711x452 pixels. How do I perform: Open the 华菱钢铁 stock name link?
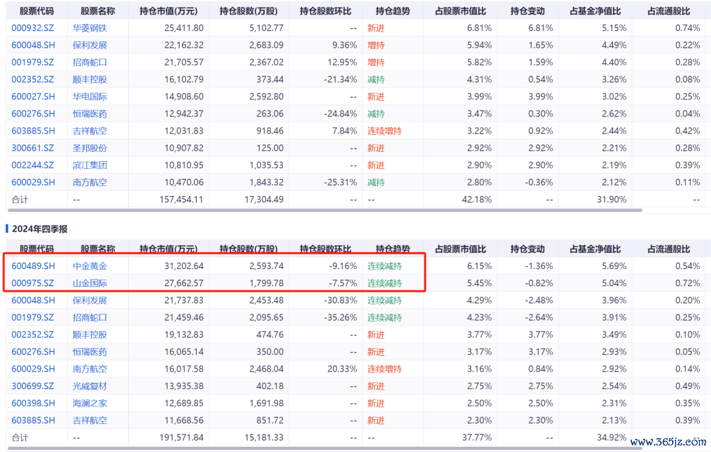(90, 28)
